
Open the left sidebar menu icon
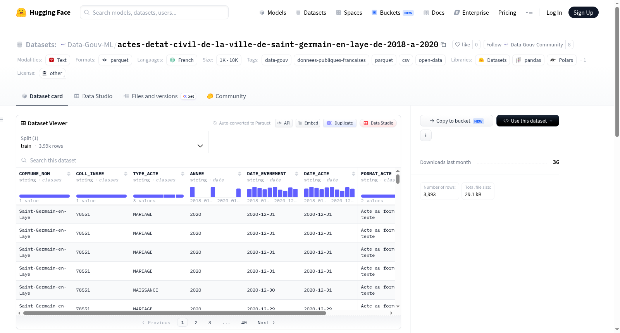[x=2, y=120]
